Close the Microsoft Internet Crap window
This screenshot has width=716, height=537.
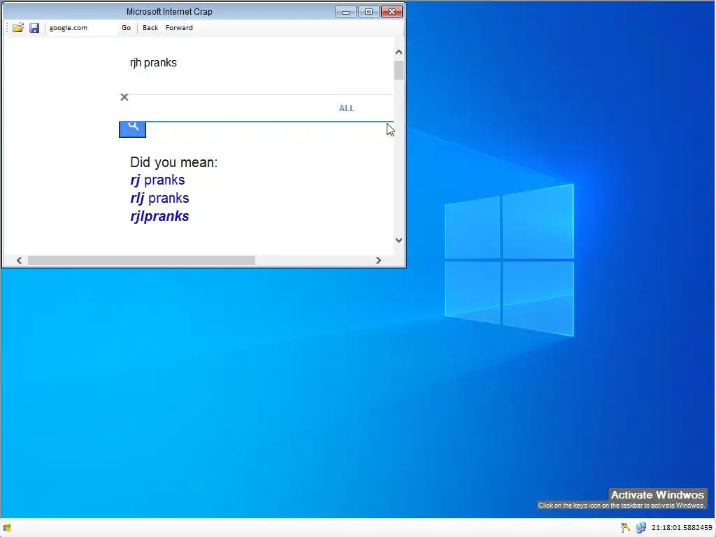392,12
